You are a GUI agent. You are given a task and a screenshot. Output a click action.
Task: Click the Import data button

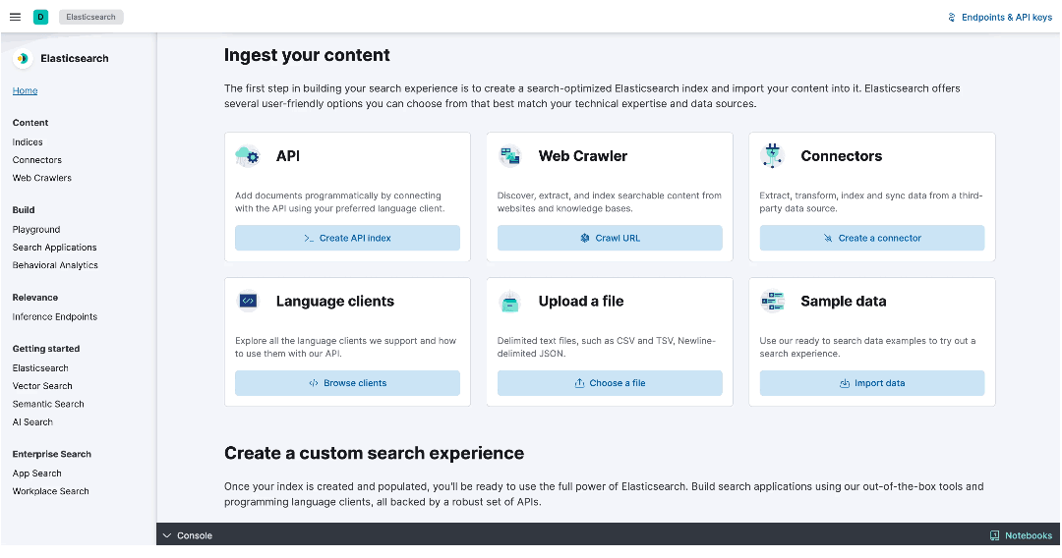coord(871,383)
